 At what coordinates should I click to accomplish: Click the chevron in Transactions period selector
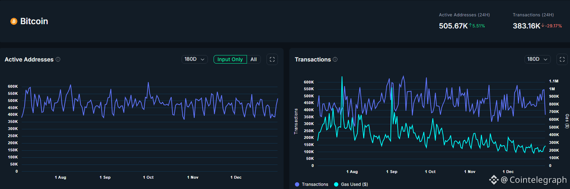tap(545, 59)
